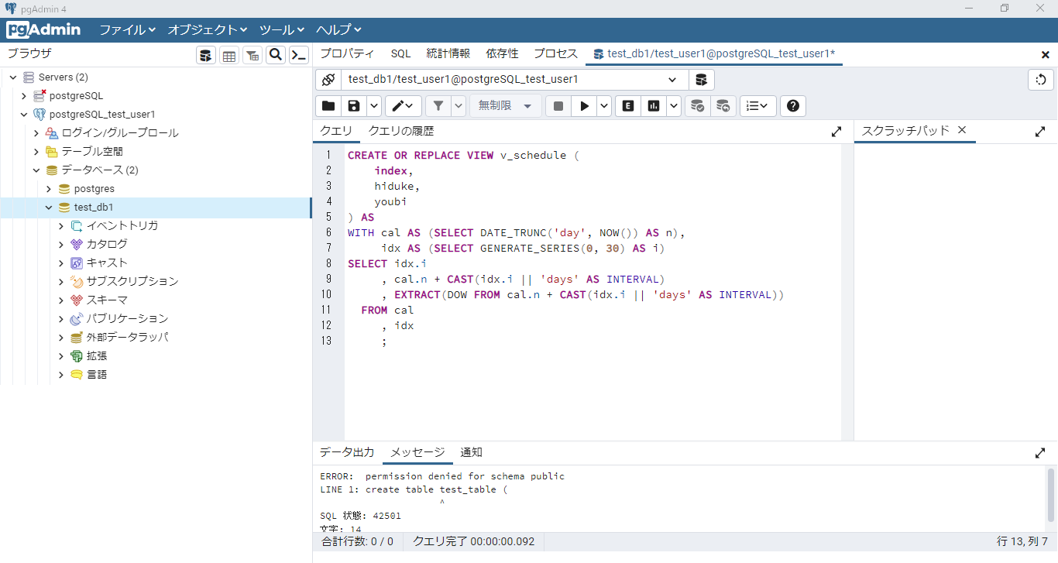Open the クエリの履歴 tab
1058x563 pixels.
(400, 131)
